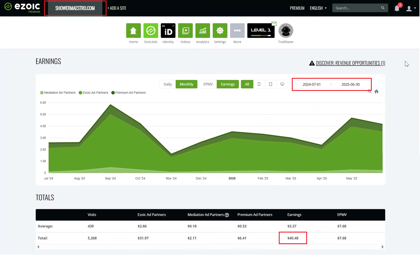The height and width of the screenshot is (263, 420).
Task: Open the Settings gear icon
Action: tap(220, 30)
